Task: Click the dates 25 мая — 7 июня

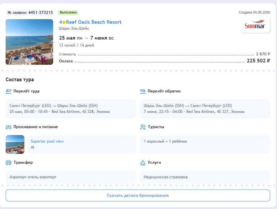Action: [86, 38]
